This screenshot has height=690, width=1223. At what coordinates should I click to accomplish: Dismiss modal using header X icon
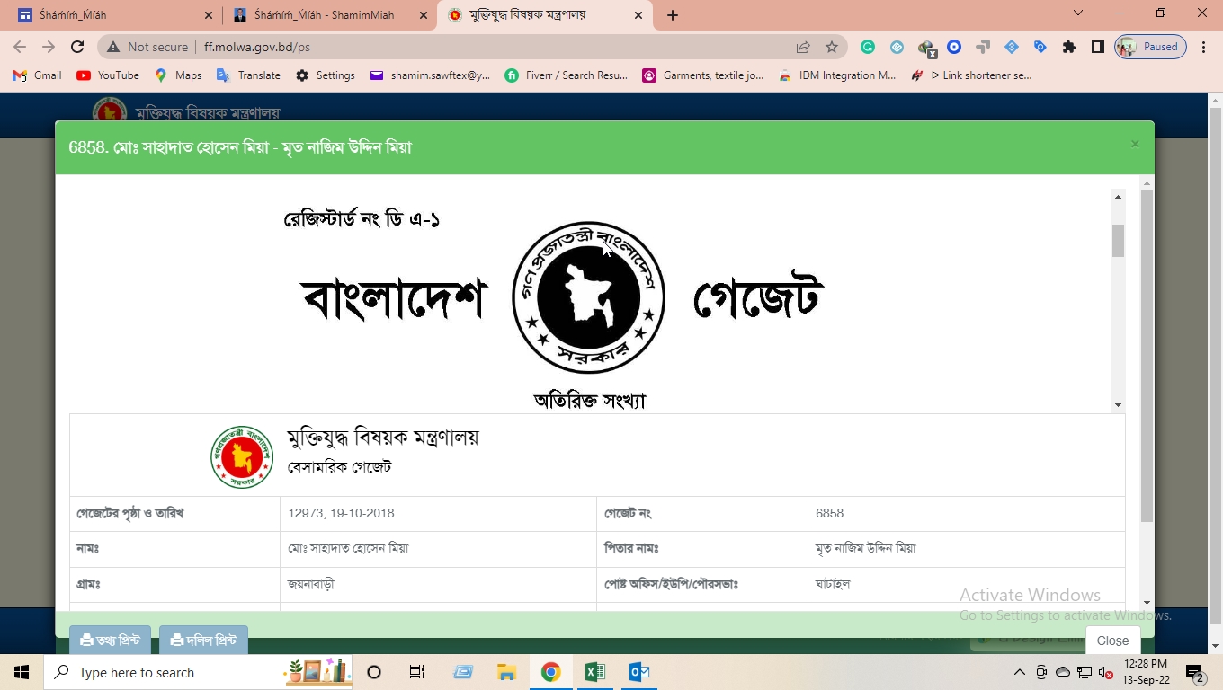(1134, 144)
